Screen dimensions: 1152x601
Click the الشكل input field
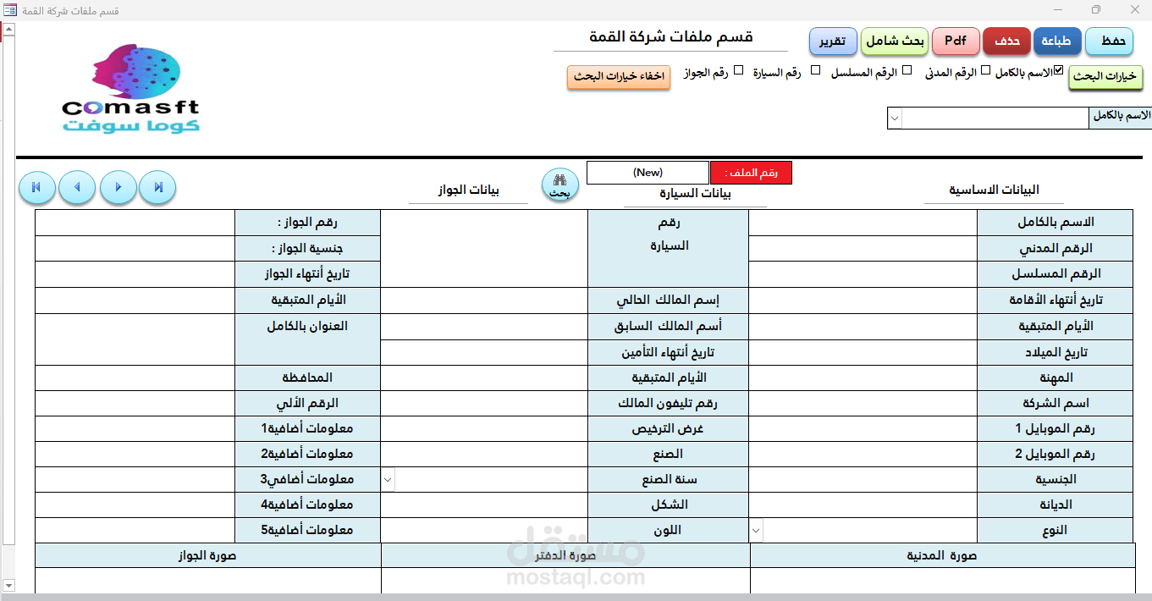point(484,505)
